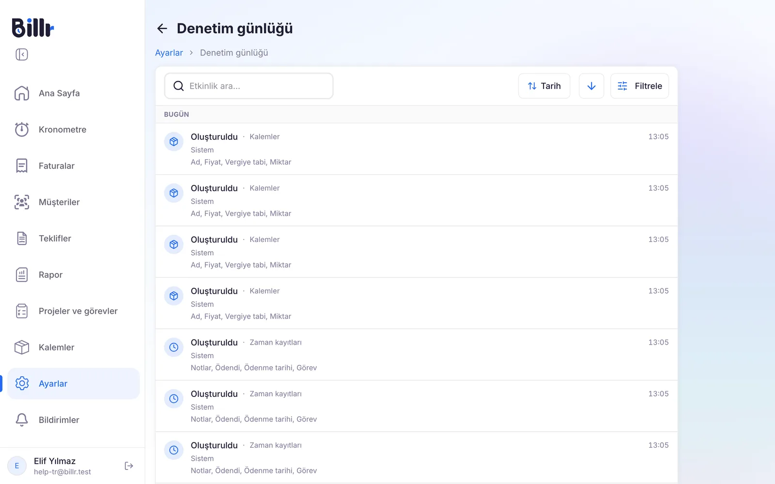The image size is (775, 484).
Task: Click the Denetim günlüğü page heading
Action: (235, 29)
